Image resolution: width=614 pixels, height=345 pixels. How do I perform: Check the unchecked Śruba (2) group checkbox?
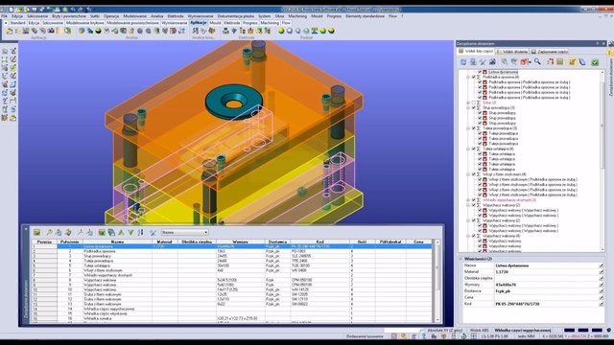pyautogui.click(x=473, y=103)
